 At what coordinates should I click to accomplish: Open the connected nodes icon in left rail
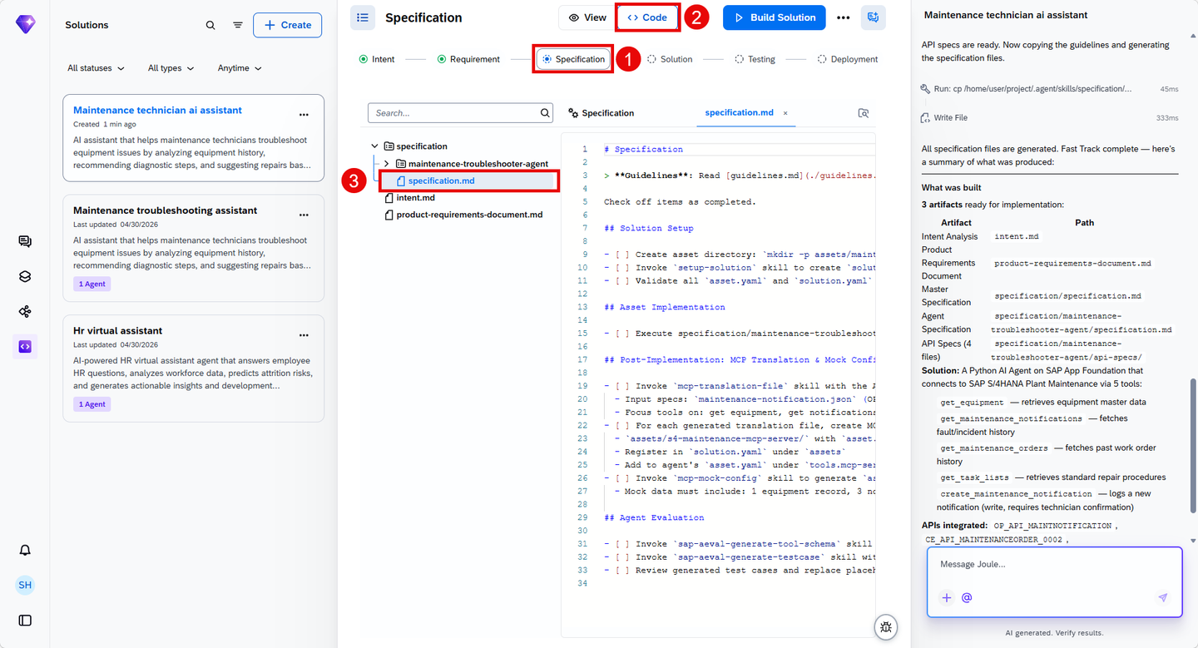tap(25, 312)
